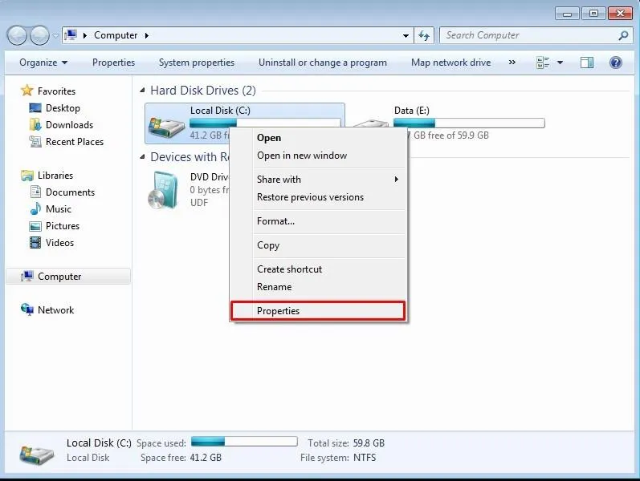
Task: Click the Back navigation arrow
Action: click(17, 35)
